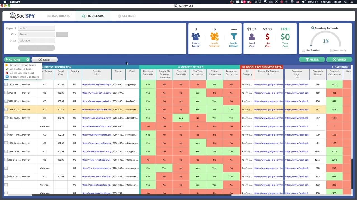Click the green Yes Pinterest cell for trekcontracting
The height and width of the screenshot is (200, 357).
pyautogui.click(x=181, y=118)
